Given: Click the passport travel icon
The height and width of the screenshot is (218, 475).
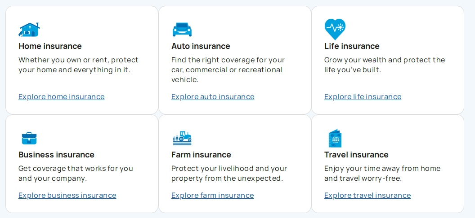Looking at the screenshot, I should tap(335, 138).
